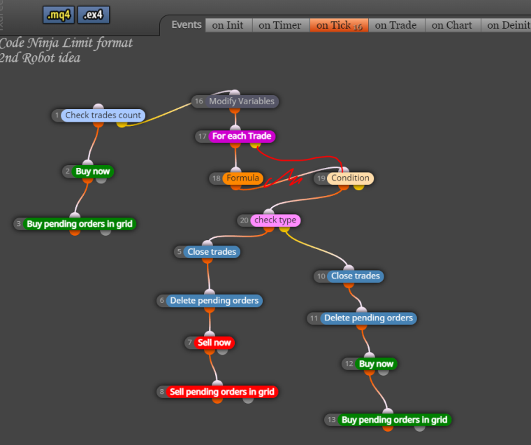Screen dimensions: 531x445
Task: Switch to the on Timer event tab
Action: 280,25
